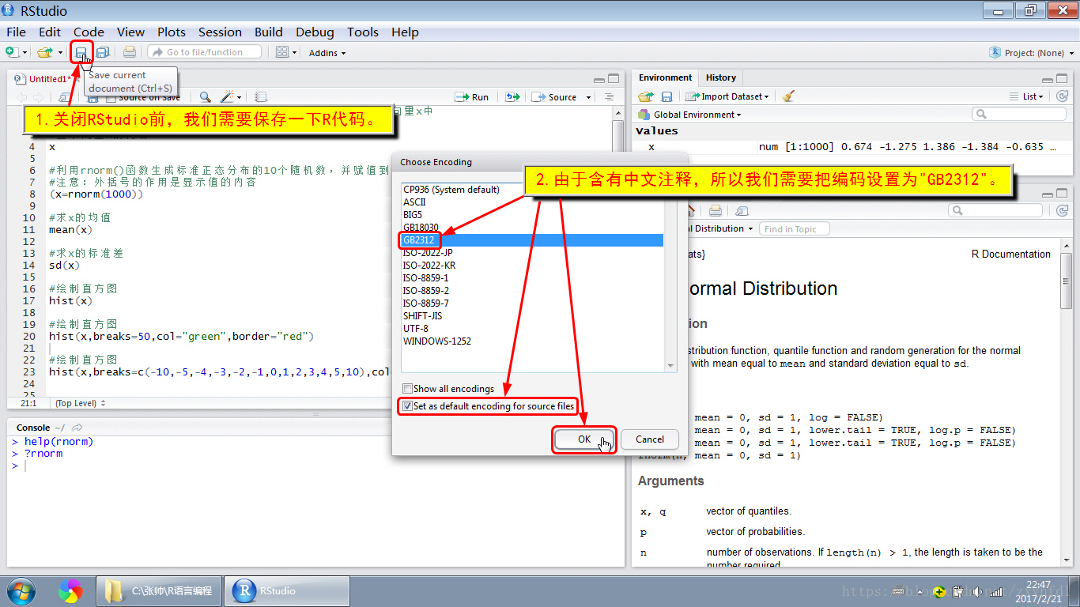The image size is (1080, 607).
Task: Select the Environment tab
Action: point(665,77)
